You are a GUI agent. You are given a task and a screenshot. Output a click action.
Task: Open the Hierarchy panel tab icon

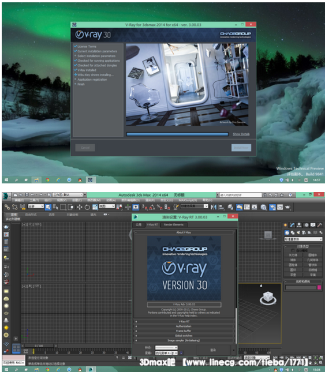299,225
